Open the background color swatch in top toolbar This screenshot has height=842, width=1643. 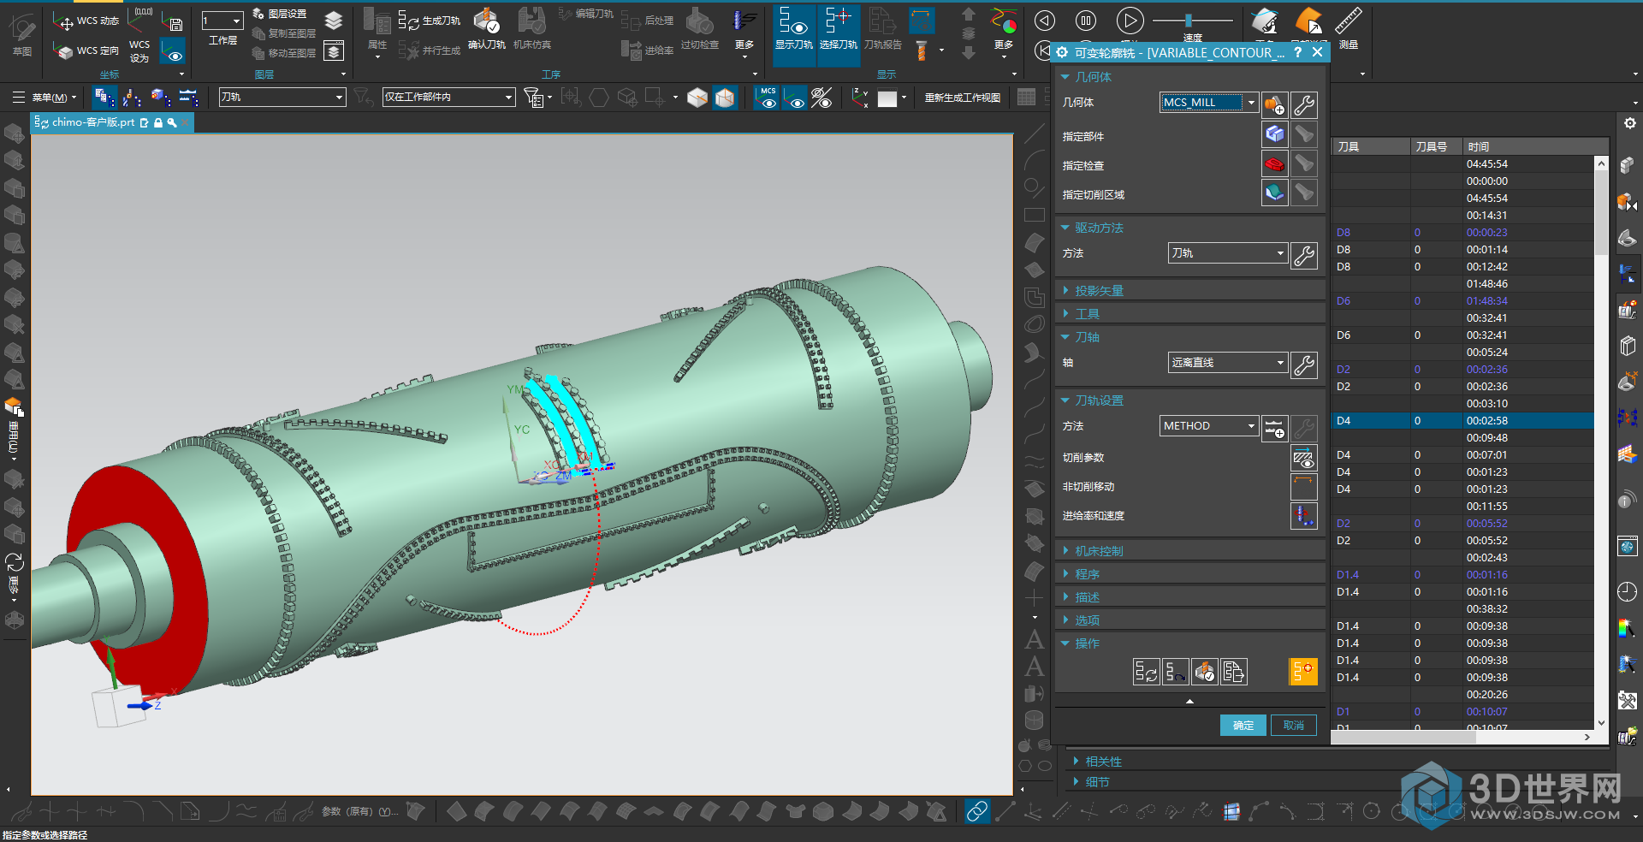(x=887, y=98)
